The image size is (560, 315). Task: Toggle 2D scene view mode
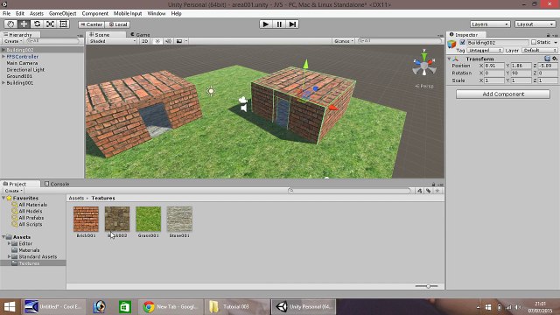click(144, 41)
